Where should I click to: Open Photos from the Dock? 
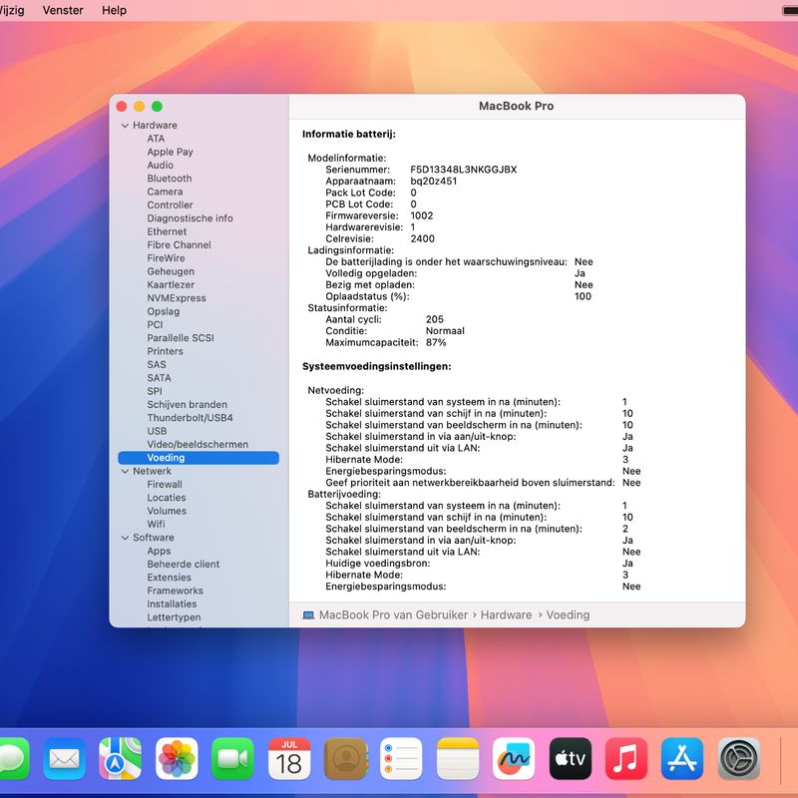(177, 758)
